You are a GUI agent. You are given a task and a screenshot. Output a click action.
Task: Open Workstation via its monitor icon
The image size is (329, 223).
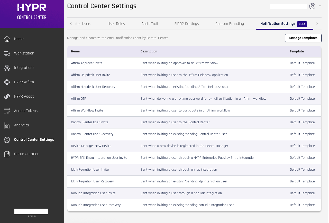(7, 53)
